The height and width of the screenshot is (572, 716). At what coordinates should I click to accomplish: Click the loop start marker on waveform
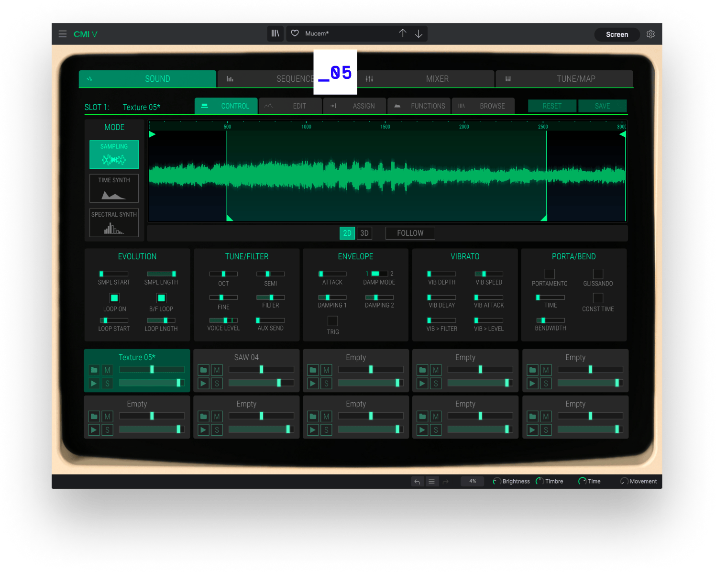(230, 218)
